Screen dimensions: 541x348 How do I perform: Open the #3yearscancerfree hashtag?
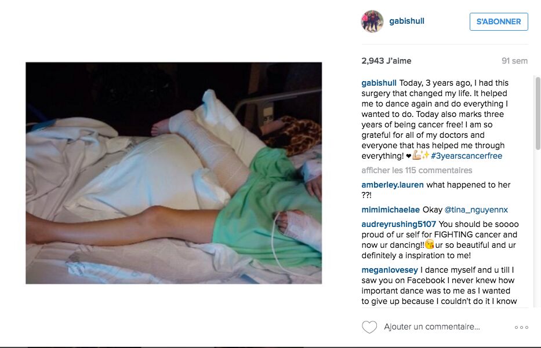click(x=466, y=156)
